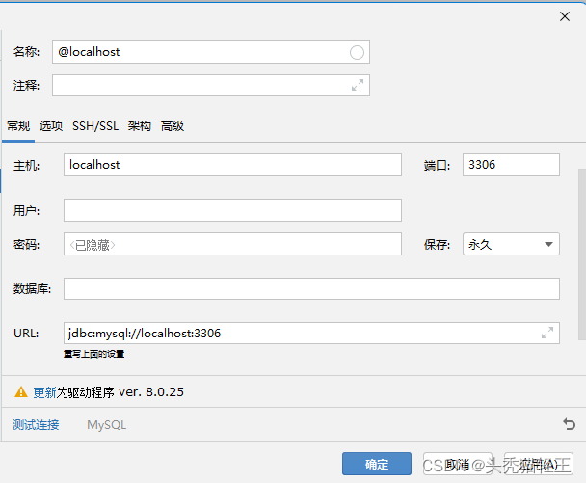Open the 架构 tab
Image resolution: width=586 pixels, height=483 pixels.
140,126
